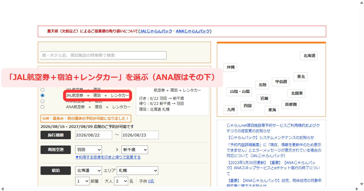Click the 2026/08/22 start date field
Image resolution: width=364 pixels, height=191 pixels.
pos(94,135)
